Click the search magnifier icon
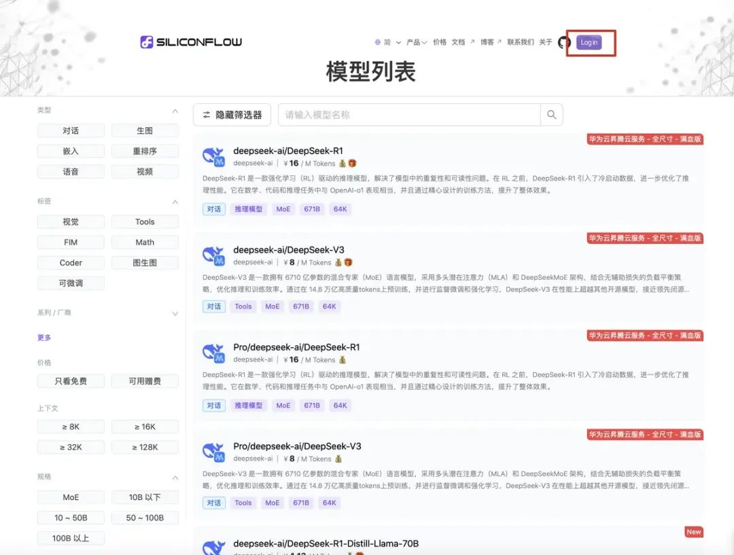Viewport: 734px width, 555px height. [x=551, y=115]
